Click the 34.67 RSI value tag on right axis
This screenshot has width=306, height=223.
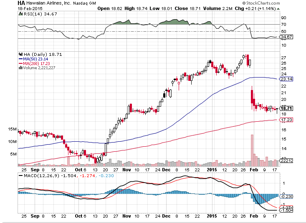pos(286,37)
